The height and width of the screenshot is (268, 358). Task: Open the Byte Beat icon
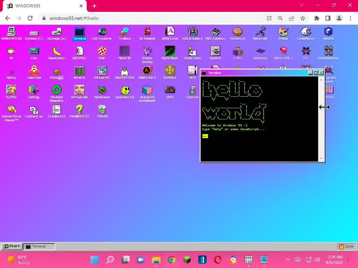point(170,53)
